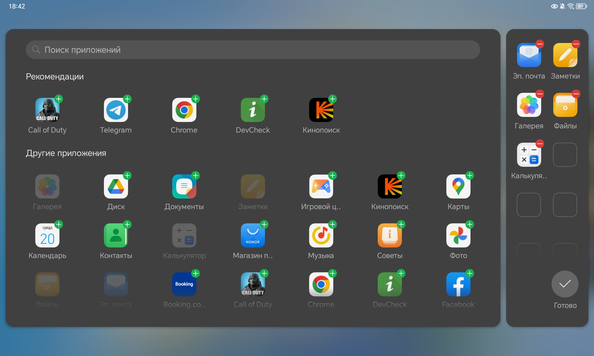This screenshot has width=594, height=356.
Task: Remove Эл. почта using its red minus badge
Action: click(540, 44)
